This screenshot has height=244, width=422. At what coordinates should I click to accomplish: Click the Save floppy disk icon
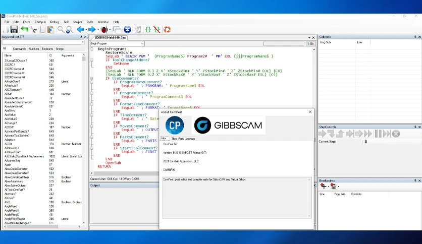coord(14,30)
